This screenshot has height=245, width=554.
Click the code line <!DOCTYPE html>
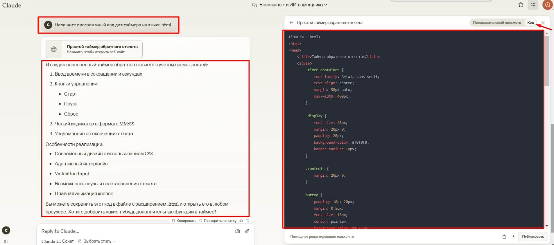(x=304, y=37)
